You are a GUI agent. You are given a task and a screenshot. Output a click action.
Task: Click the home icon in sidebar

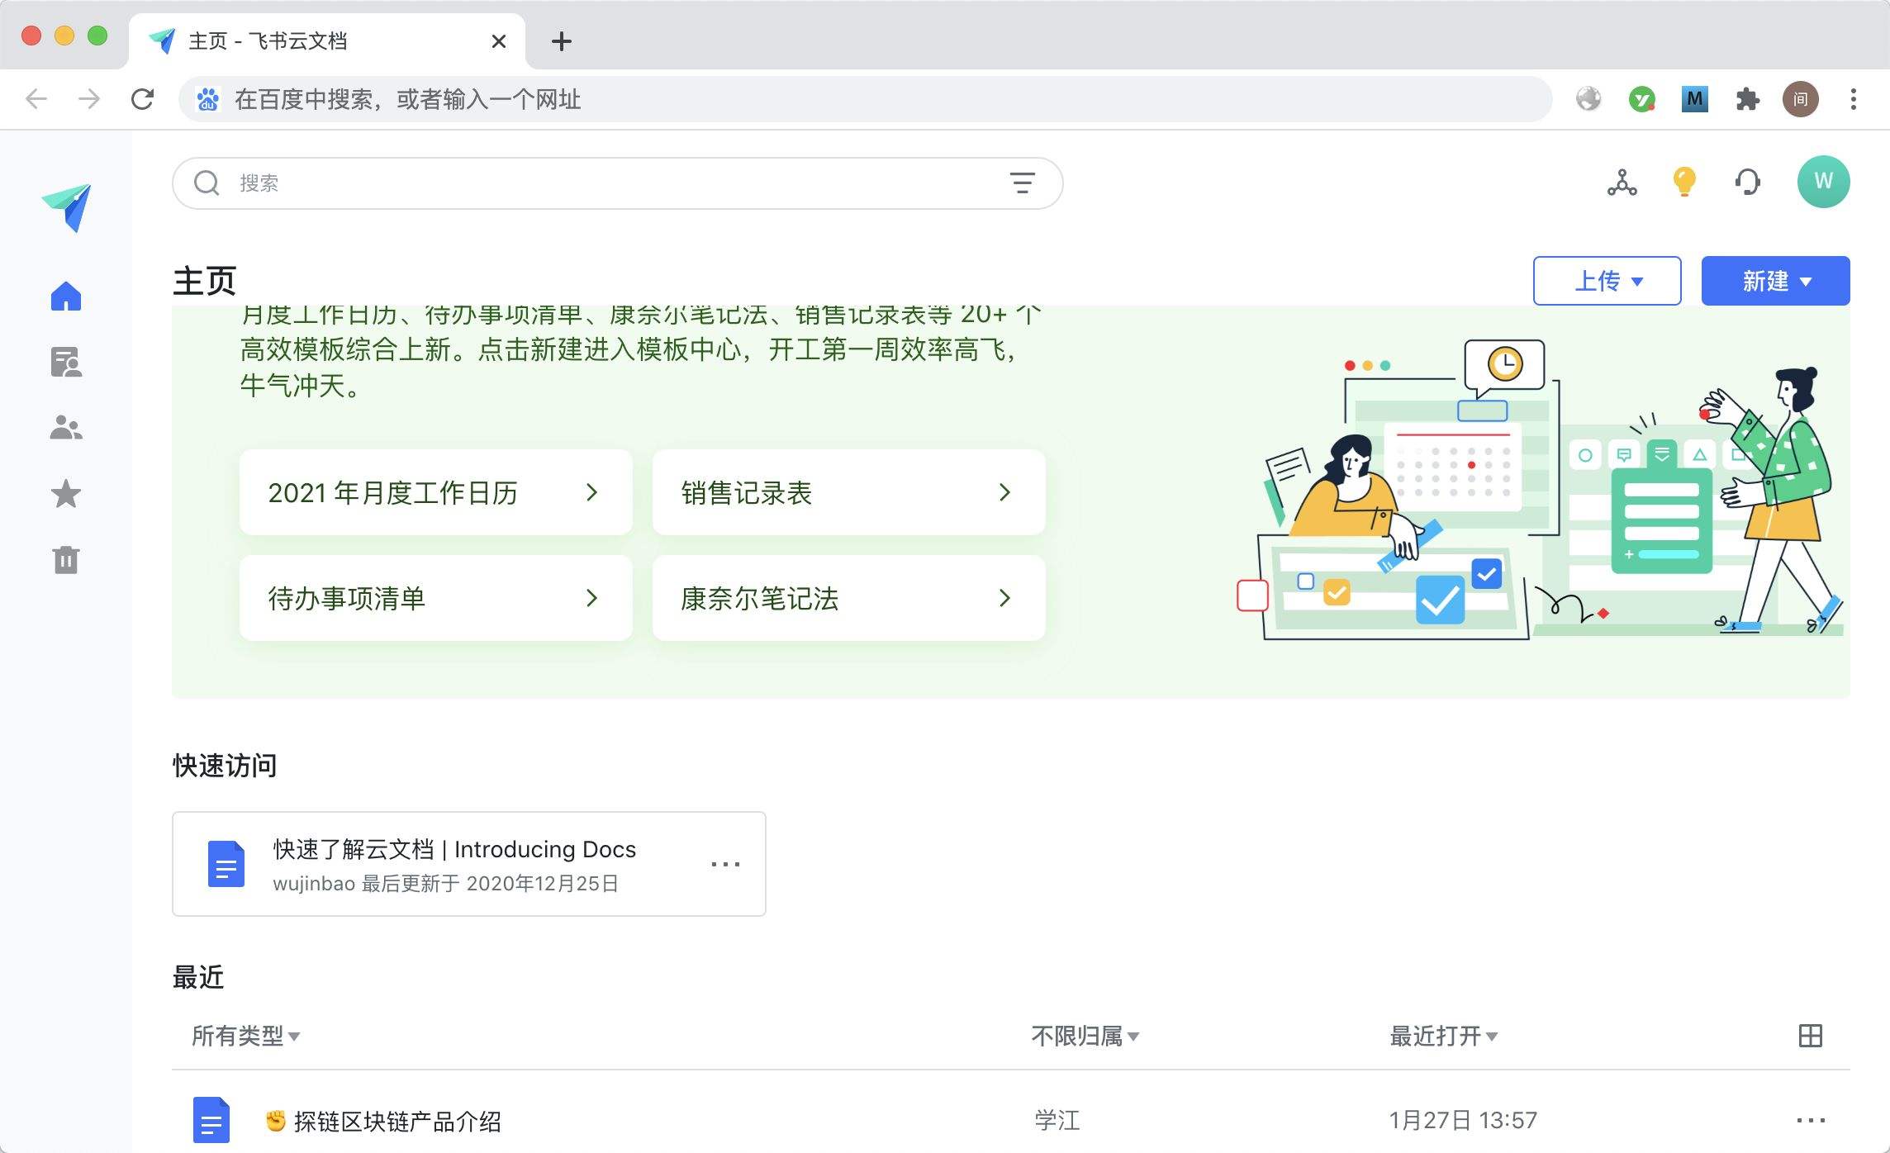(68, 294)
